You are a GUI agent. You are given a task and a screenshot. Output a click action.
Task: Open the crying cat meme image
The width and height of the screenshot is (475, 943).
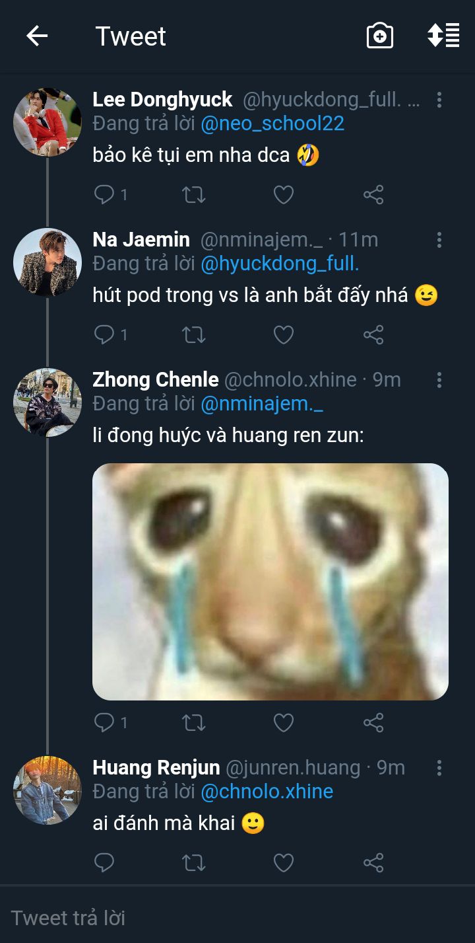pos(270,582)
